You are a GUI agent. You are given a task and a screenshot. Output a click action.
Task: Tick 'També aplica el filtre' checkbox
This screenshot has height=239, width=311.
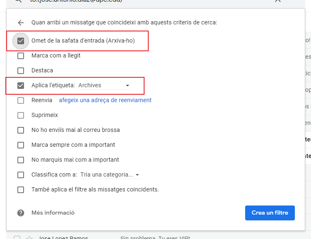click(x=21, y=190)
